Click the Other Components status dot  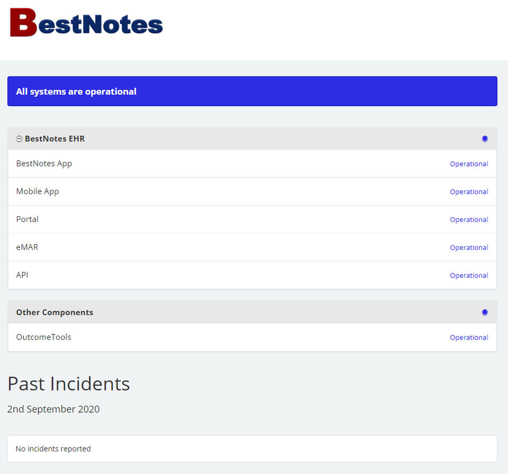tap(485, 312)
